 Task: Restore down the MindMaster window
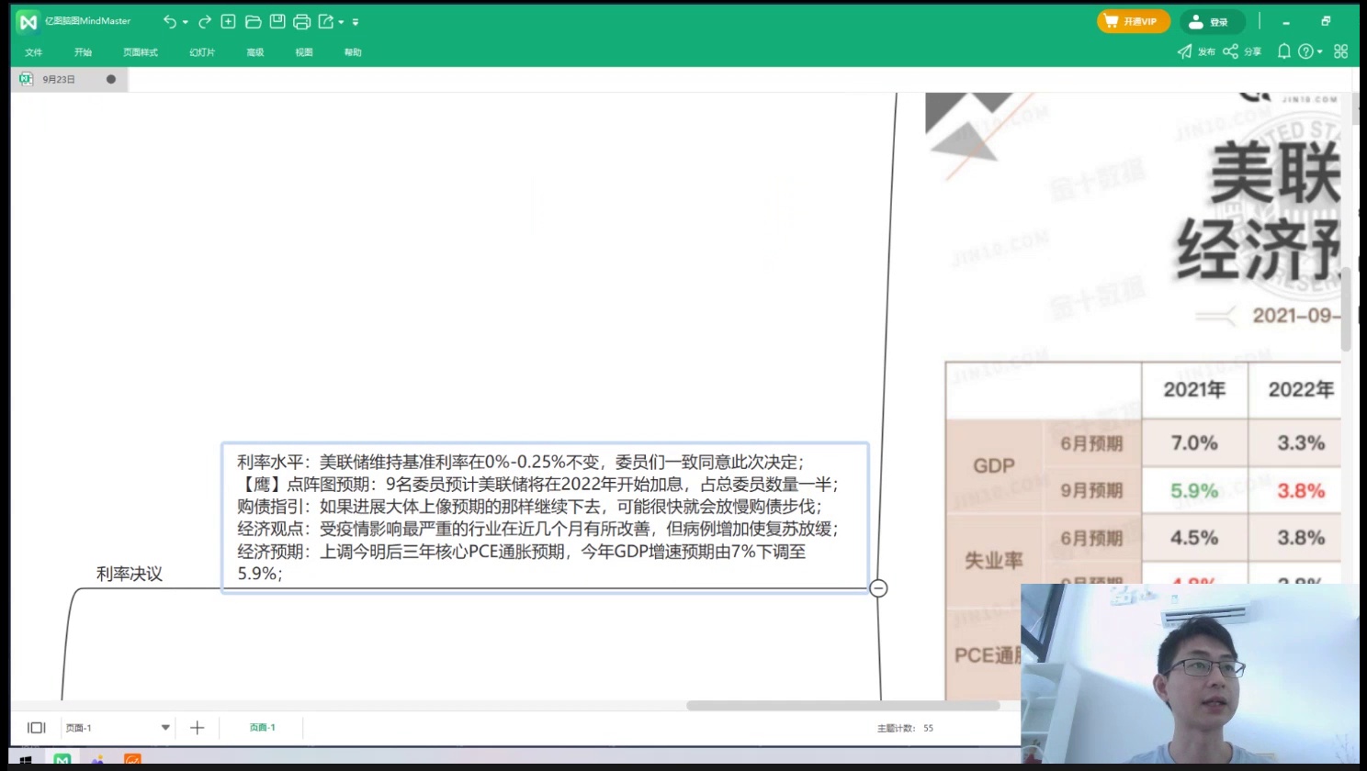coord(1326,21)
